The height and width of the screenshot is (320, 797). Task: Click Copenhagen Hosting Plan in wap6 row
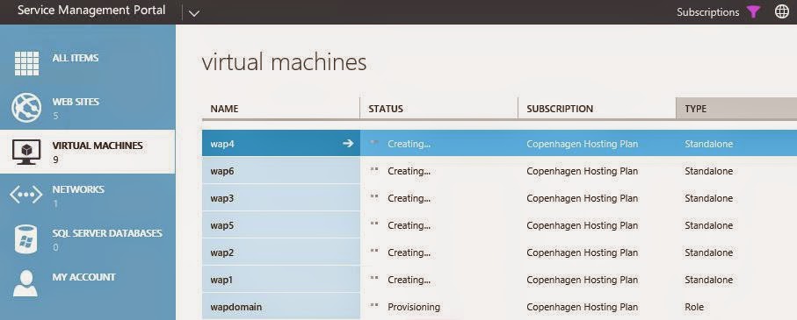coord(582,171)
